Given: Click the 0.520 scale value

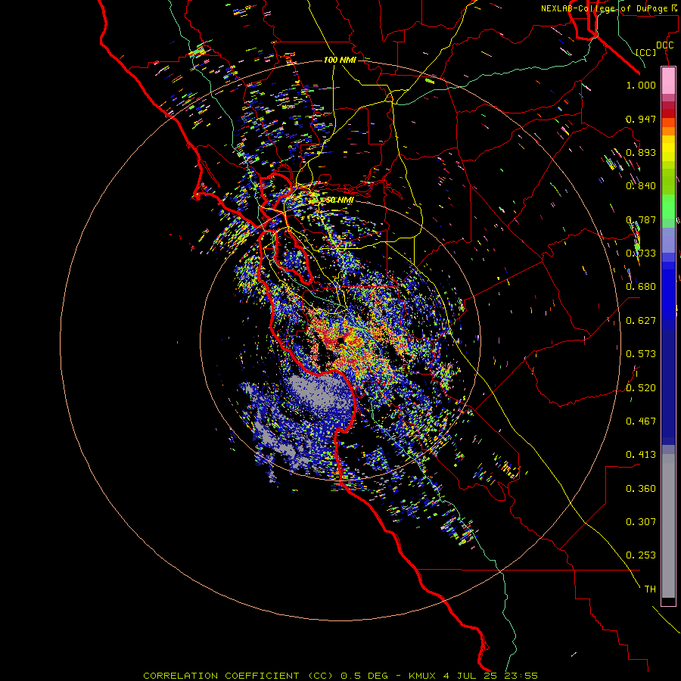Looking at the screenshot, I should coord(641,388).
